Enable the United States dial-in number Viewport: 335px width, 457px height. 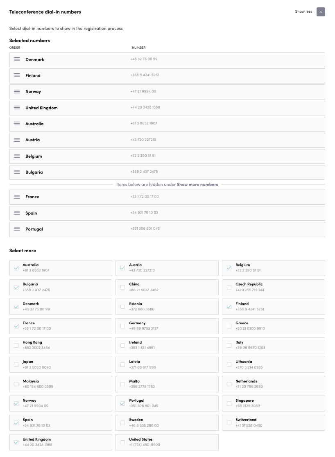coord(122,442)
